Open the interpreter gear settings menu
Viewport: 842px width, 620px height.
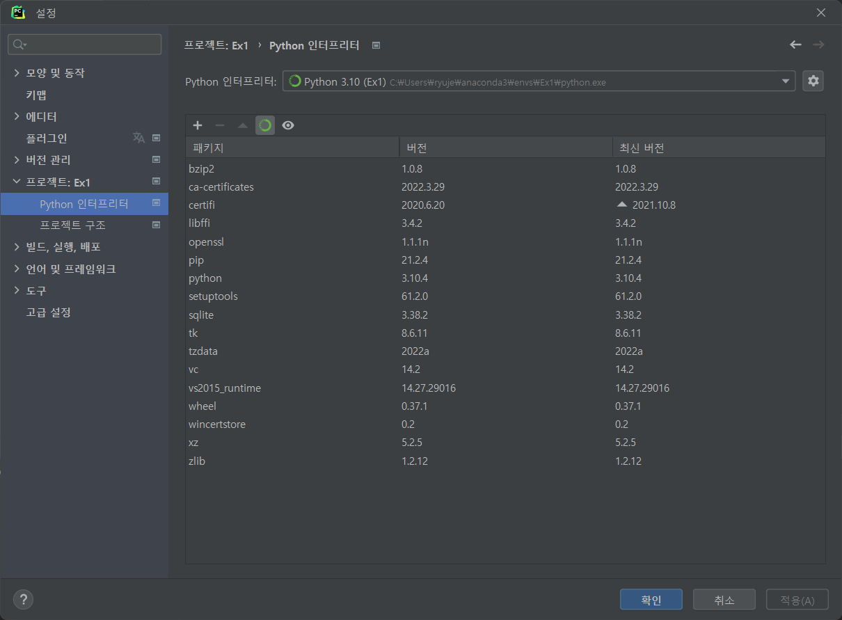pos(813,81)
